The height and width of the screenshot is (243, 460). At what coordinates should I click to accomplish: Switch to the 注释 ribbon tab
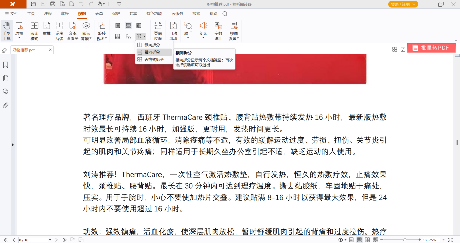point(48,14)
